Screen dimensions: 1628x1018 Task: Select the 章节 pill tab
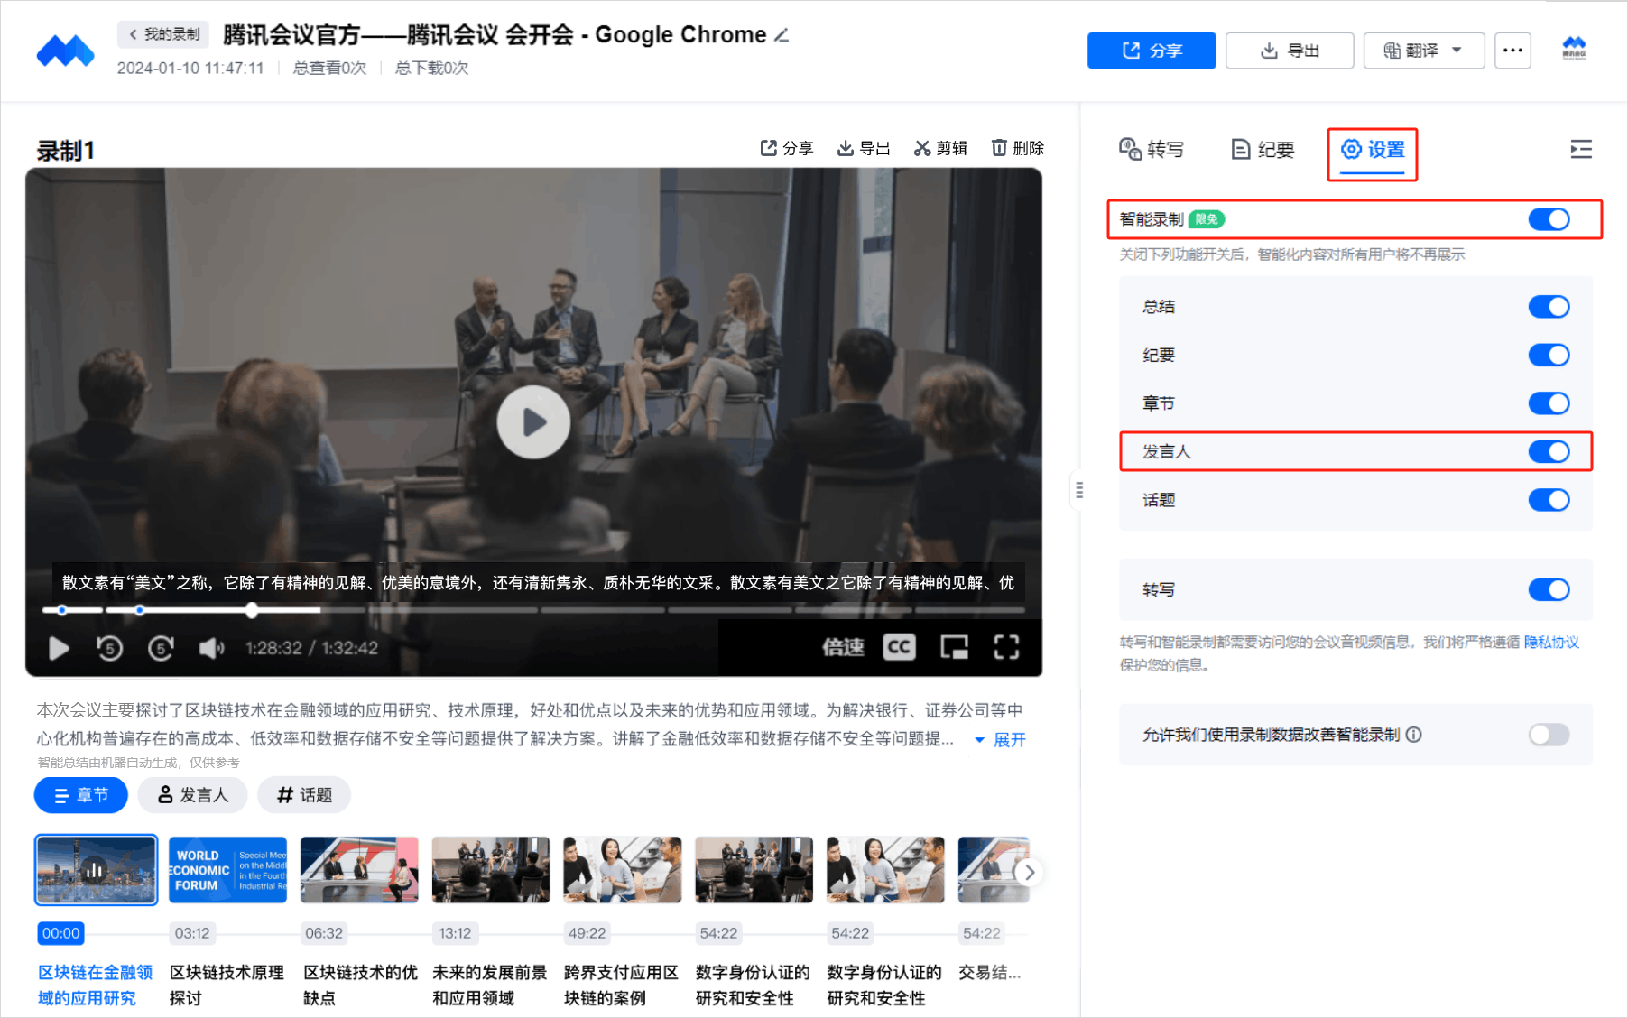click(x=81, y=795)
